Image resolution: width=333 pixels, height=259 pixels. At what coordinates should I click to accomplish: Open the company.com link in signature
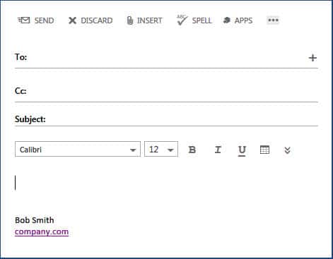click(42, 231)
